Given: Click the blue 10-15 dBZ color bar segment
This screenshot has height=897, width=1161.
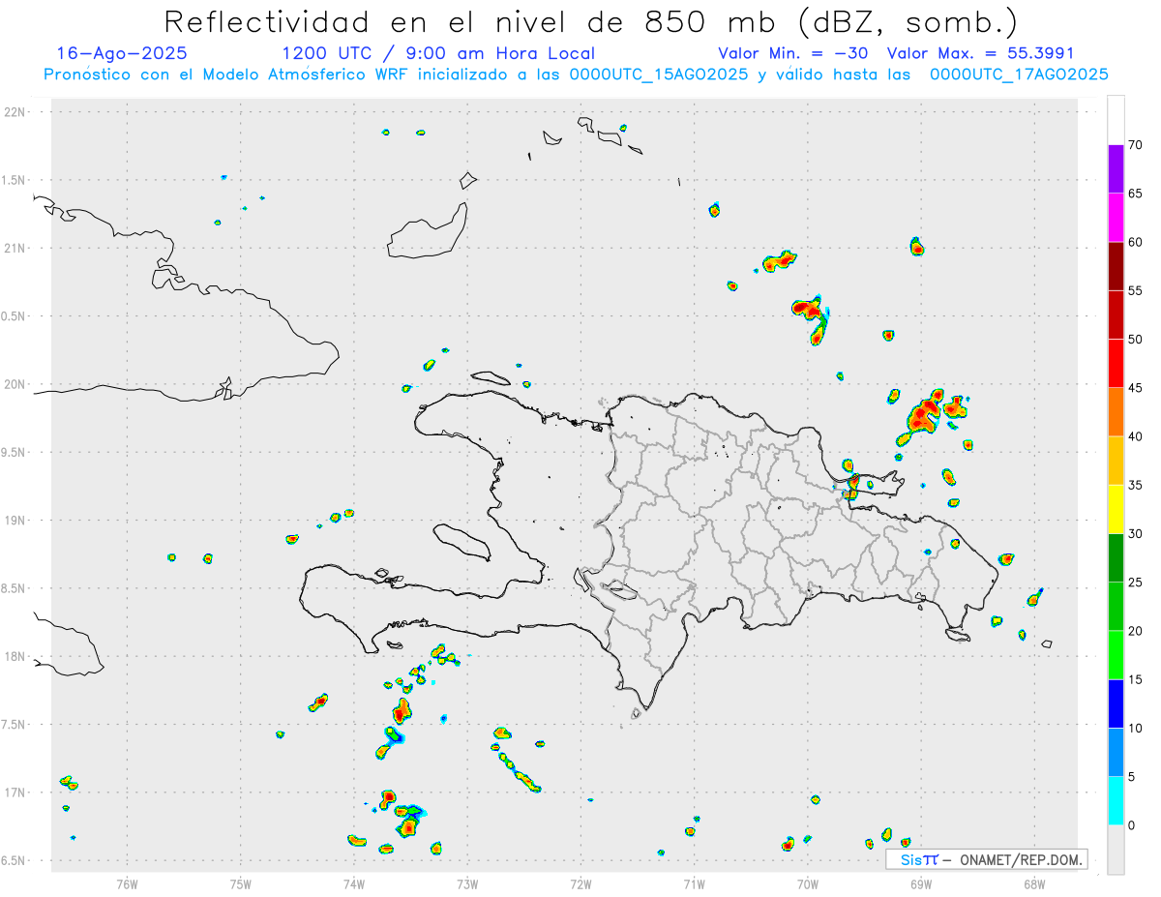Looking at the screenshot, I should pos(1116,703).
